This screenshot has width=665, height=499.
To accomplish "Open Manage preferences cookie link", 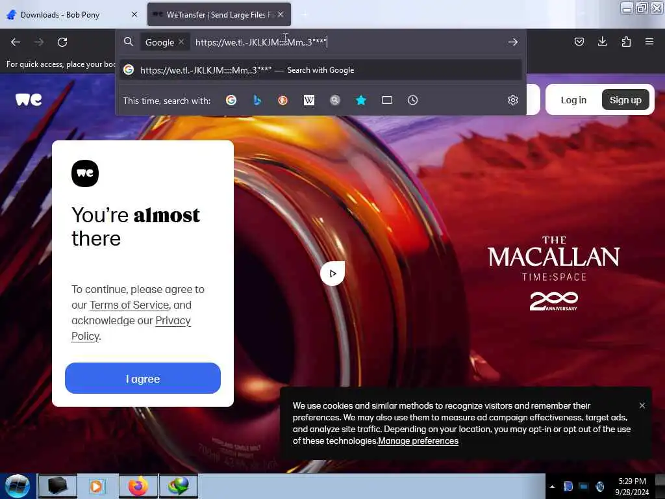I will coord(418,441).
